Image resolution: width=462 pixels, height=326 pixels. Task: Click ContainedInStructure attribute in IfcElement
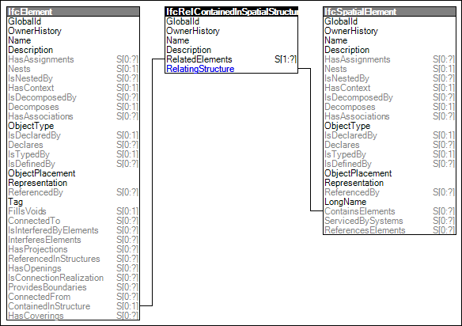pos(73,306)
